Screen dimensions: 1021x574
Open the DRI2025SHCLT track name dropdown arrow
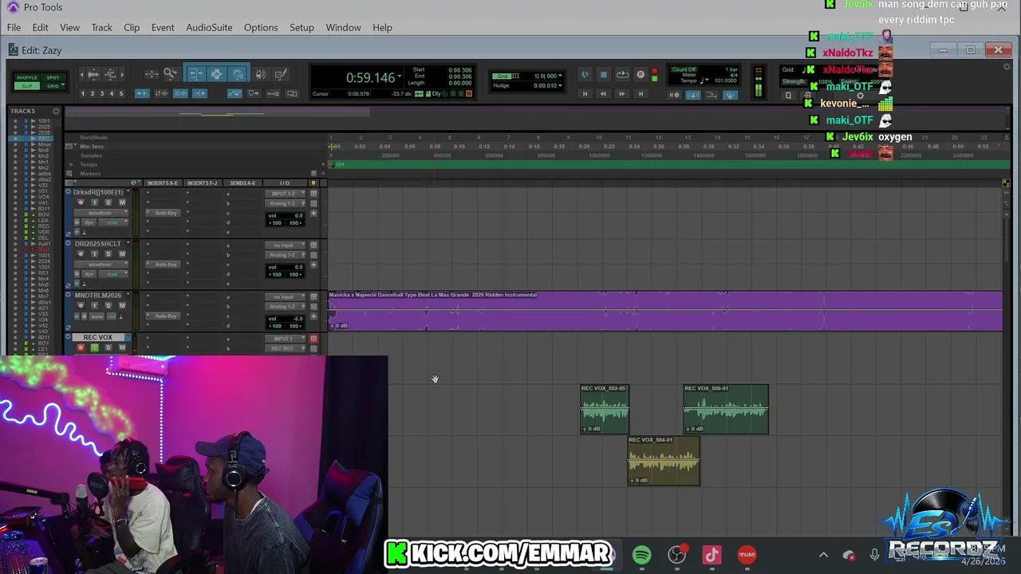128,243
